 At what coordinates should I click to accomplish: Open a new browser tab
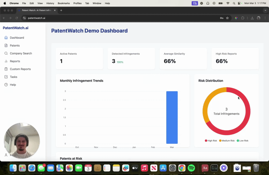[61, 10]
